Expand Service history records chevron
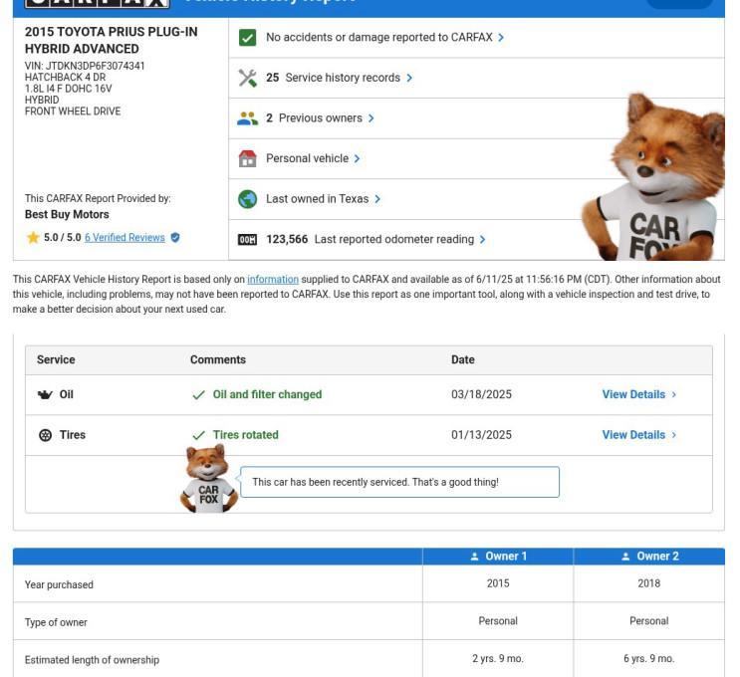740x677 pixels. pos(409,78)
